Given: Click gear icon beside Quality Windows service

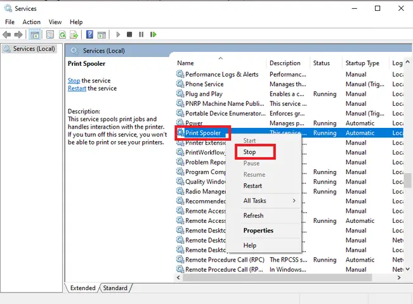Looking at the screenshot, I should point(180,182).
